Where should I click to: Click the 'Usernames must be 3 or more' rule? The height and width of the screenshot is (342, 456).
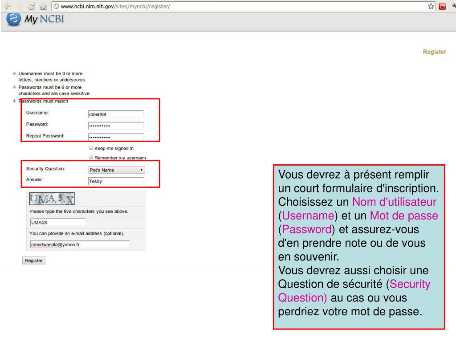pyautogui.click(x=52, y=77)
